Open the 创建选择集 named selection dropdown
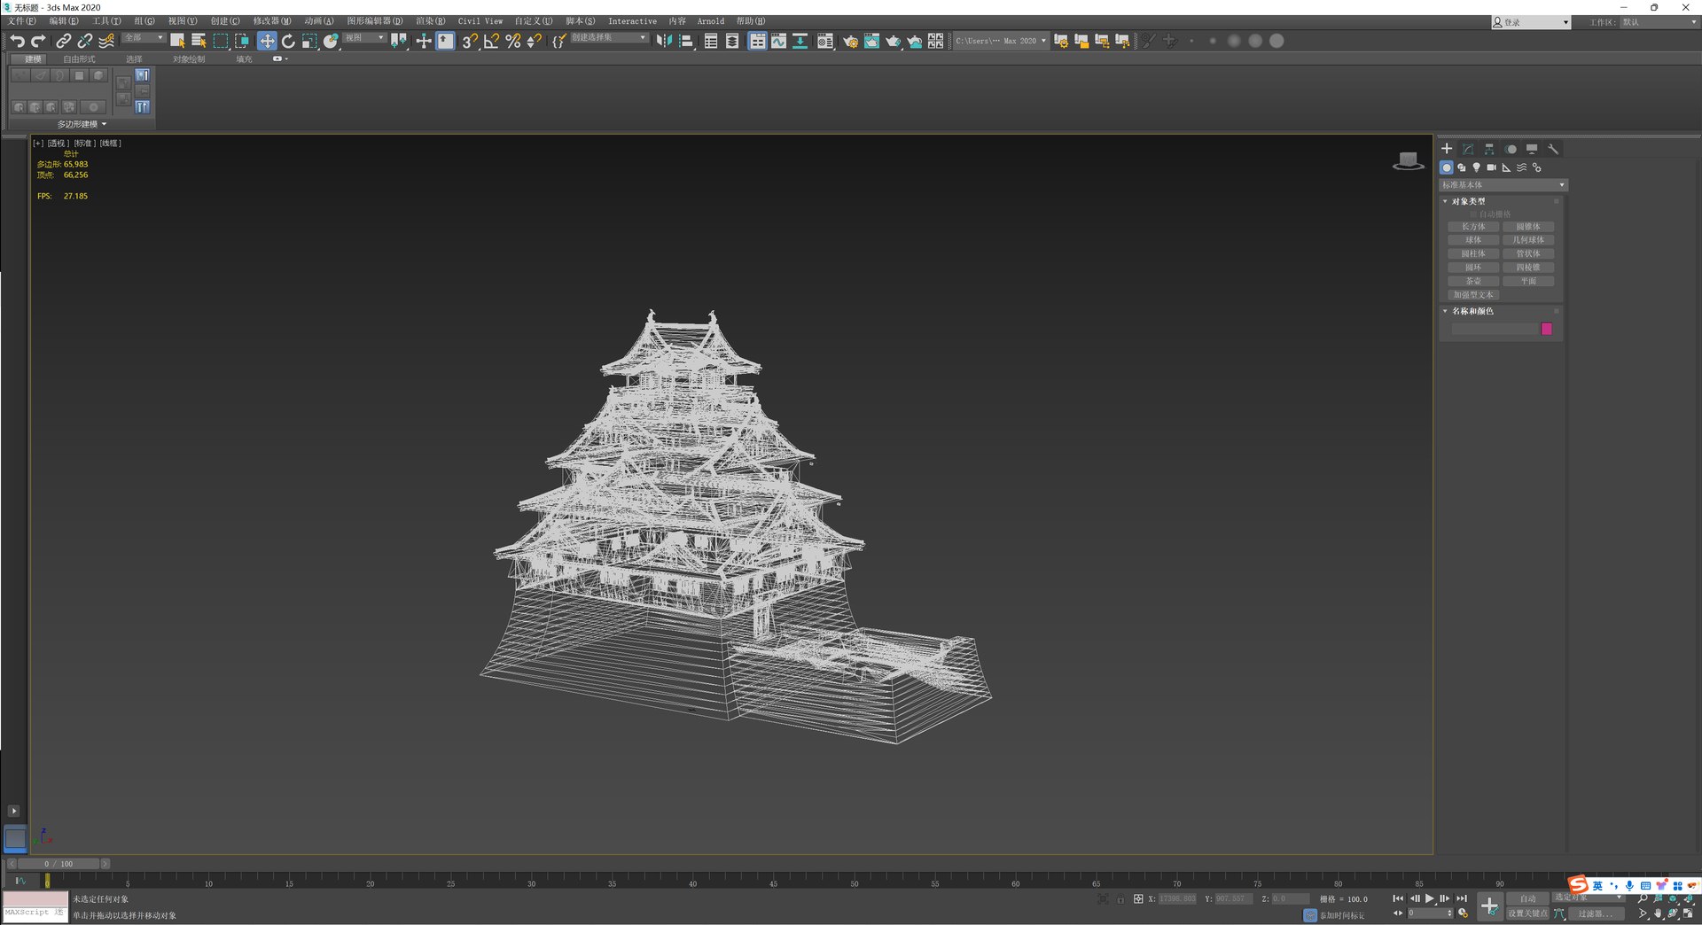This screenshot has width=1702, height=925. 609,38
